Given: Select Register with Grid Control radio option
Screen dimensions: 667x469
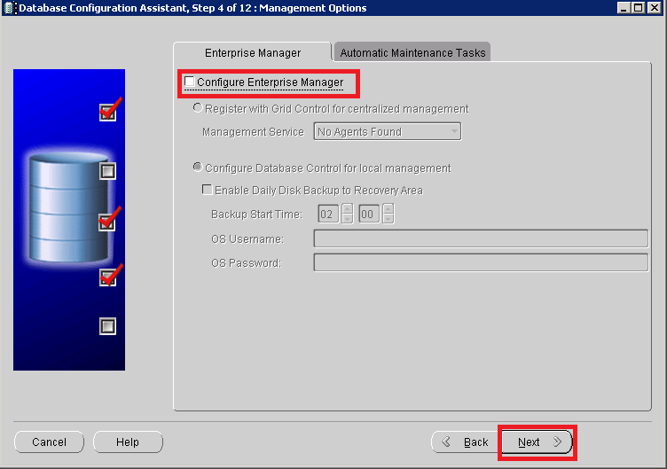Looking at the screenshot, I should (x=198, y=108).
